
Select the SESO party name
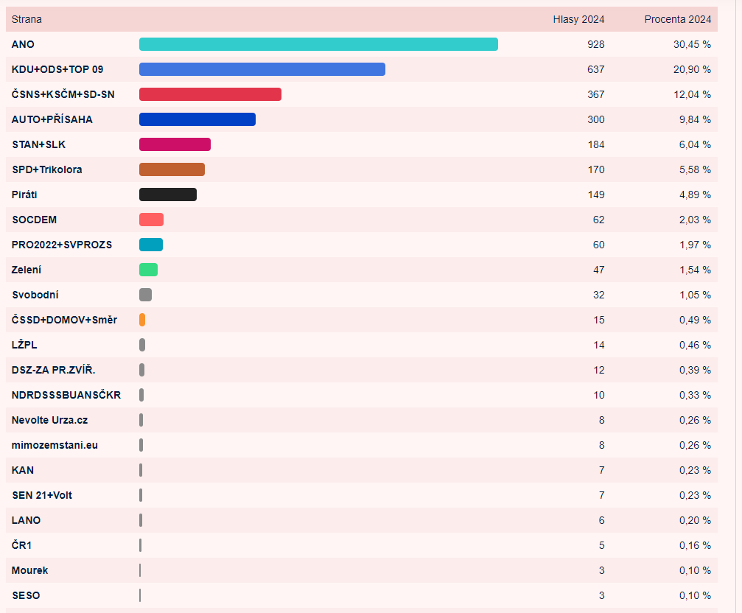coord(26,596)
